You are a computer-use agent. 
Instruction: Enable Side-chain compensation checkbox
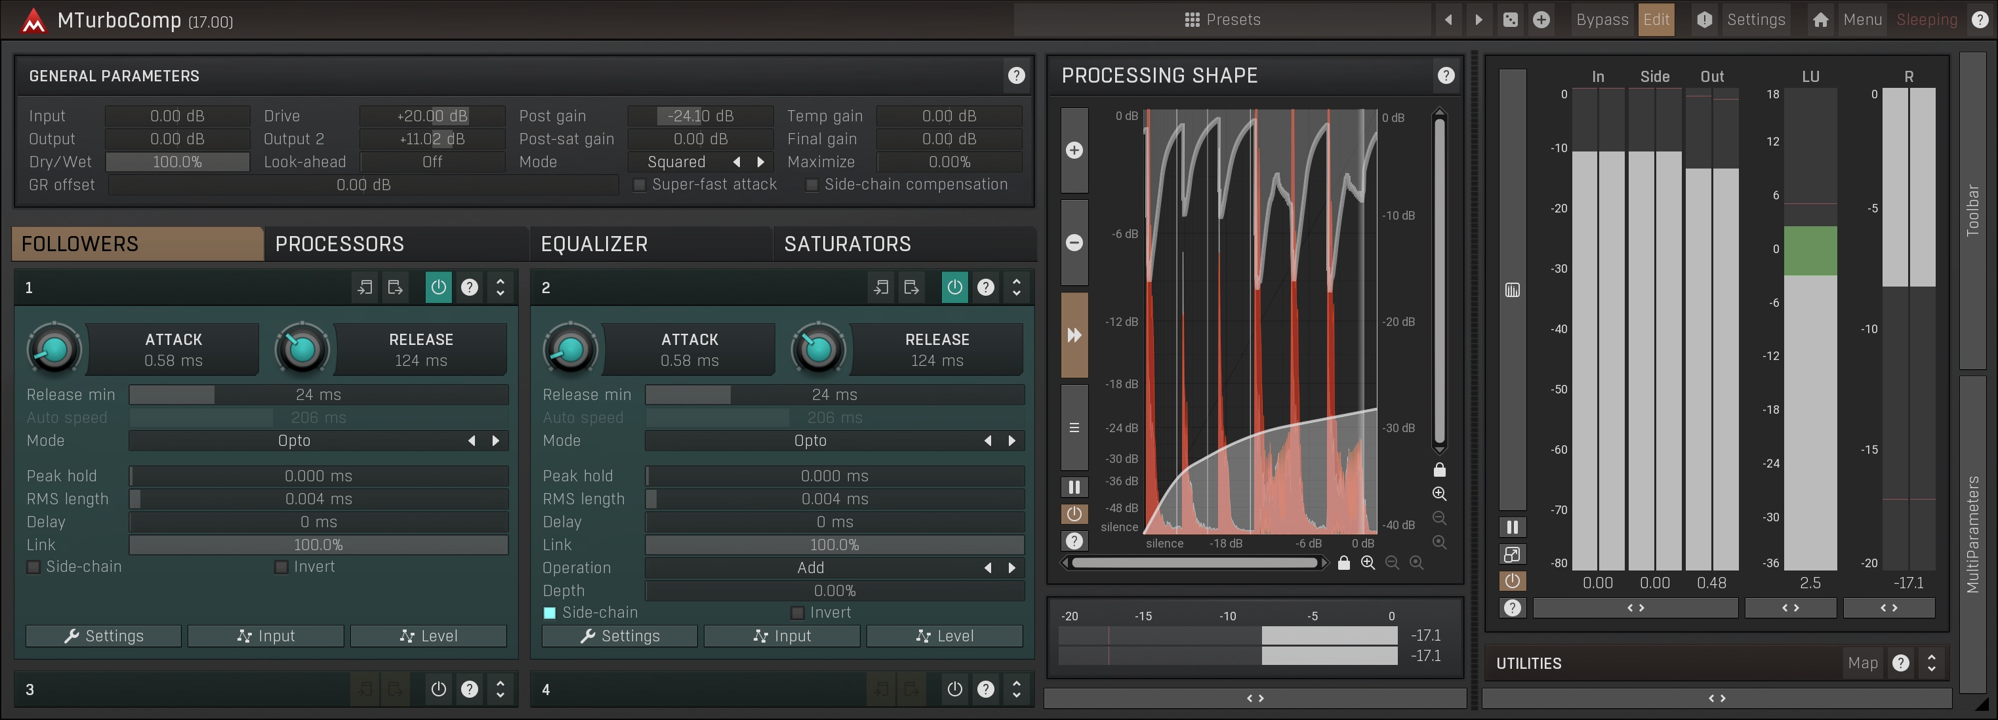(812, 185)
